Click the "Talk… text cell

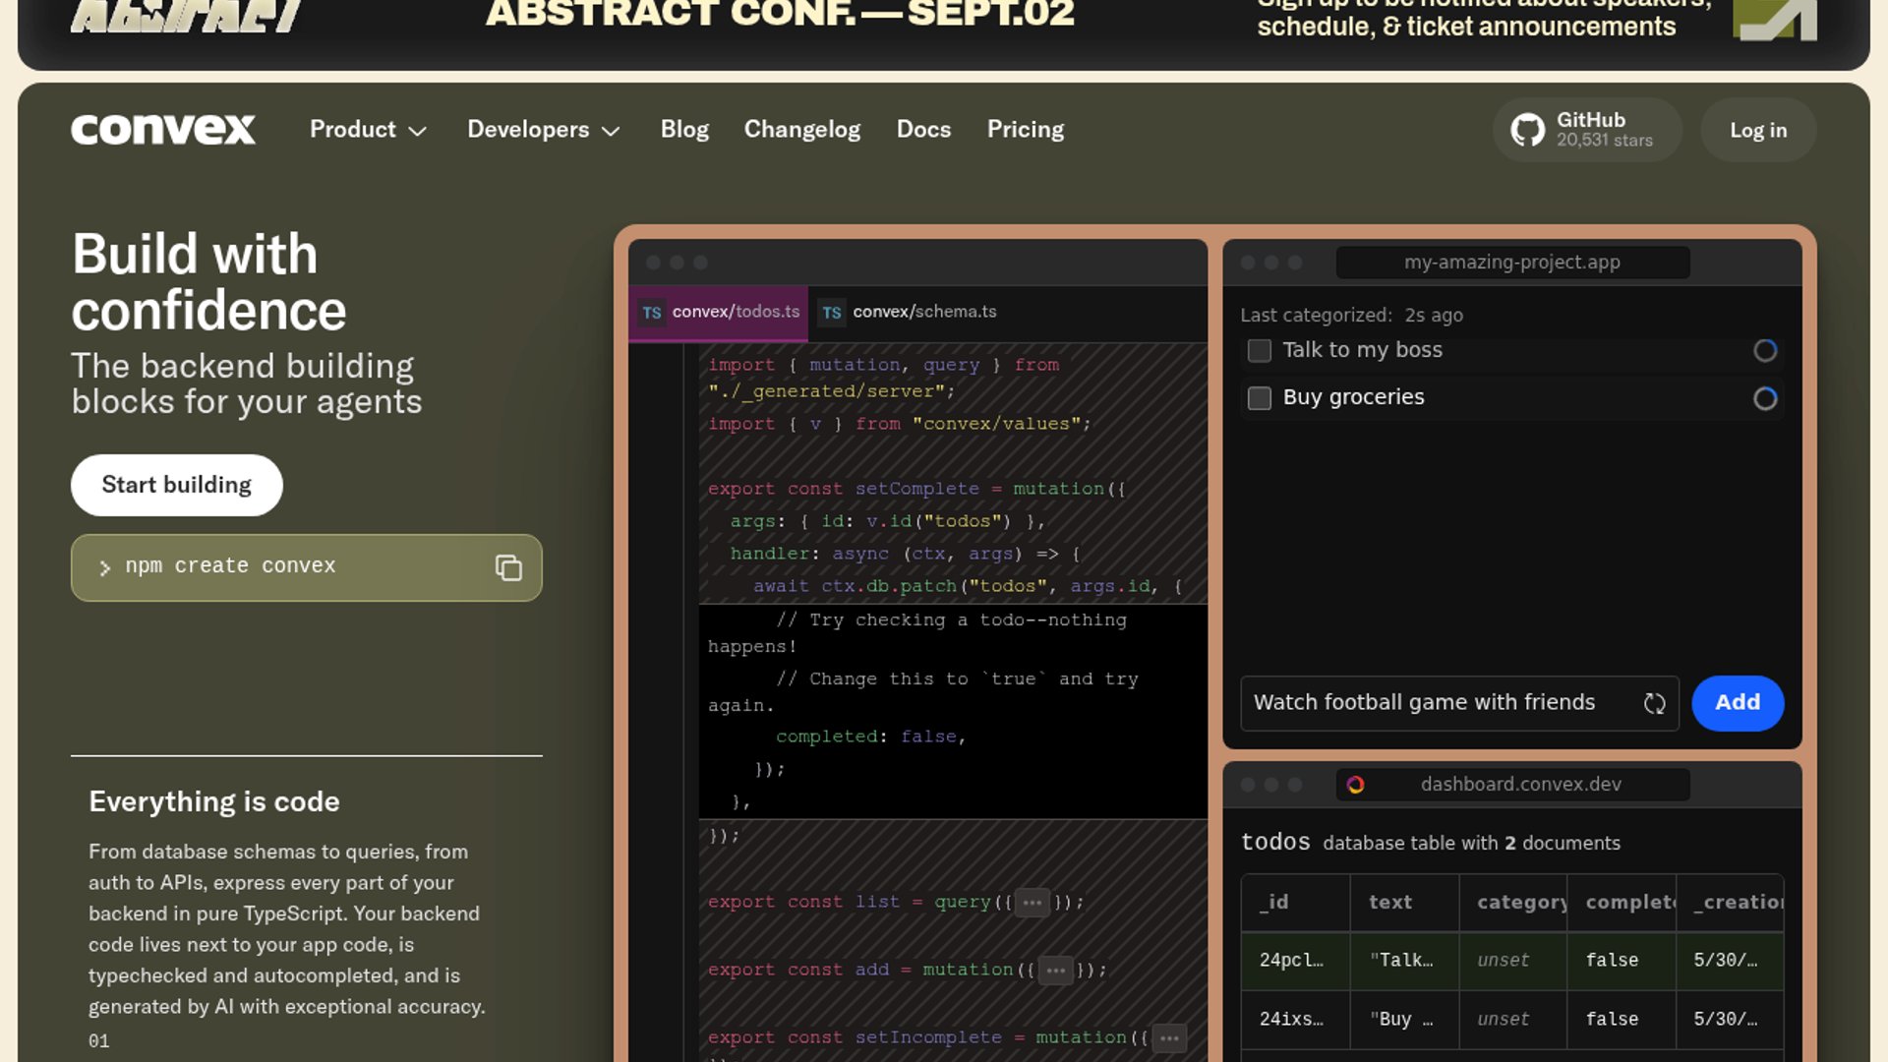click(x=1404, y=961)
